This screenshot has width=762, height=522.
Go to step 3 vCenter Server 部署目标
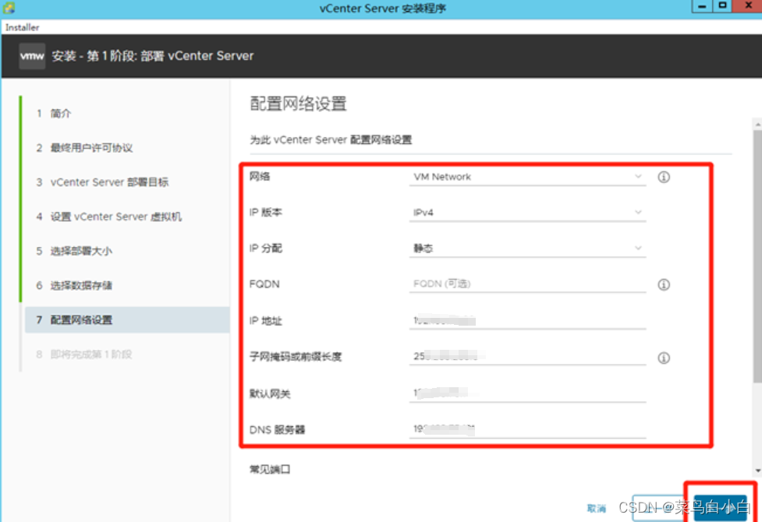[x=102, y=182]
